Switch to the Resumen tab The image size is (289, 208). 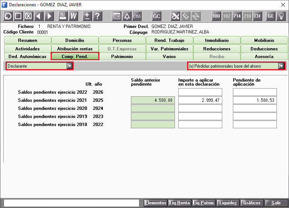tap(28, 40)
